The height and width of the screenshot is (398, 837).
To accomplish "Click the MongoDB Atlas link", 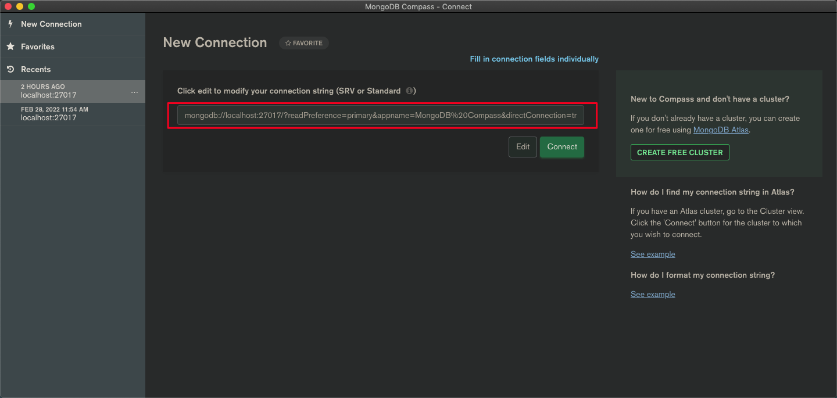I will (720, 130).
